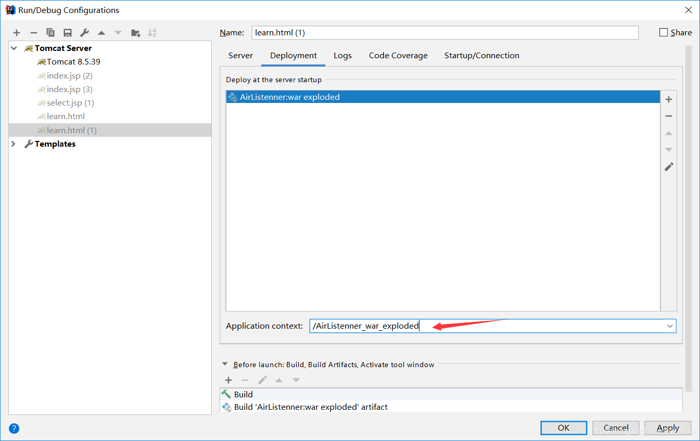Add an artifact to deploy list
Viewport: 700px width, 441px height.
click(669, 99)
